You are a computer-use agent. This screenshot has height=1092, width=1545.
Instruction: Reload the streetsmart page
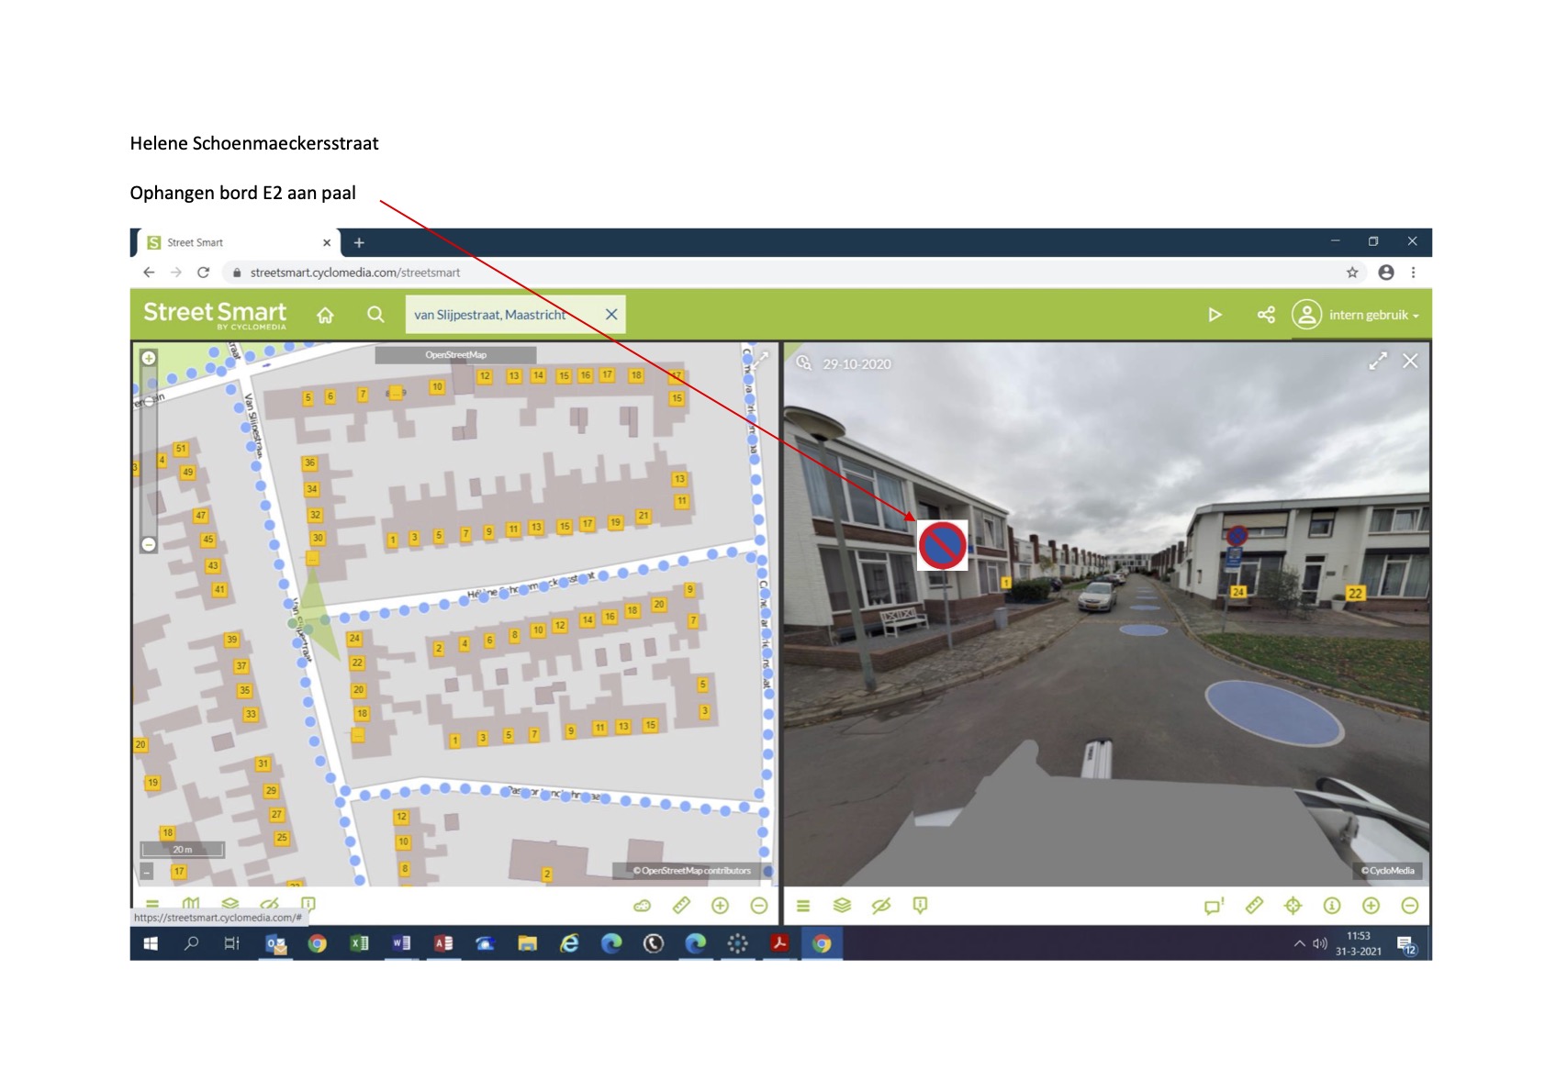pyautogui.click(x=204, y=273)
